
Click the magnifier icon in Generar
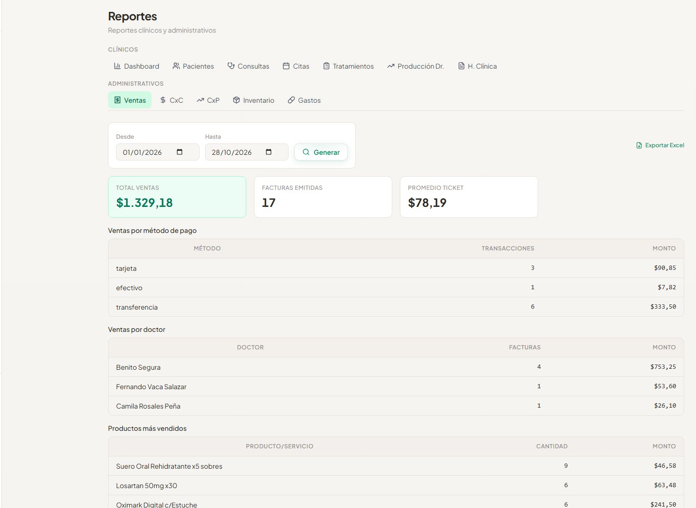click(306, 152)
